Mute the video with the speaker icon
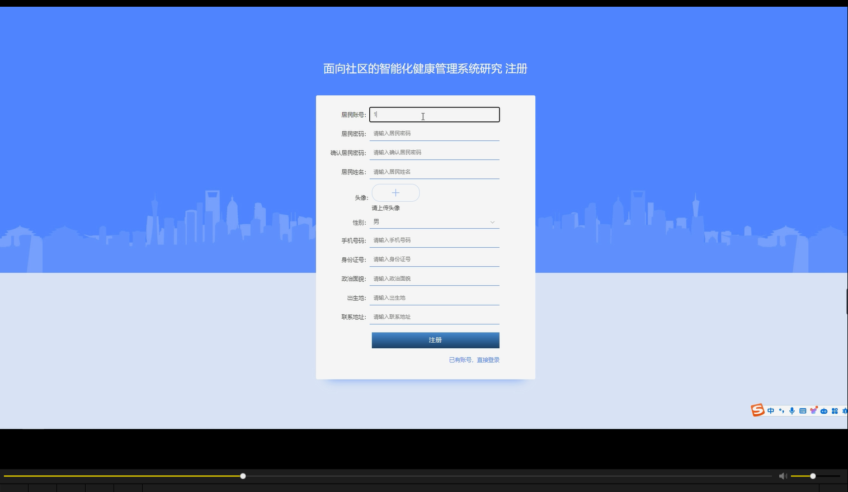The width and height of the screenshot is (848, 492). click(783, 476)
